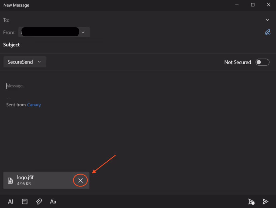Schedule send with clock arrow icon

251,202
